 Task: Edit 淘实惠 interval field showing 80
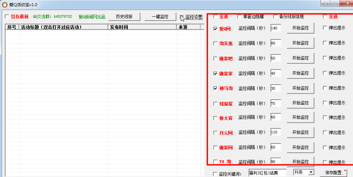click(276, 43)
